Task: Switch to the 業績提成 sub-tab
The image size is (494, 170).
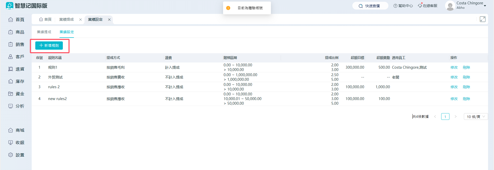Action: tap(44, 32)
